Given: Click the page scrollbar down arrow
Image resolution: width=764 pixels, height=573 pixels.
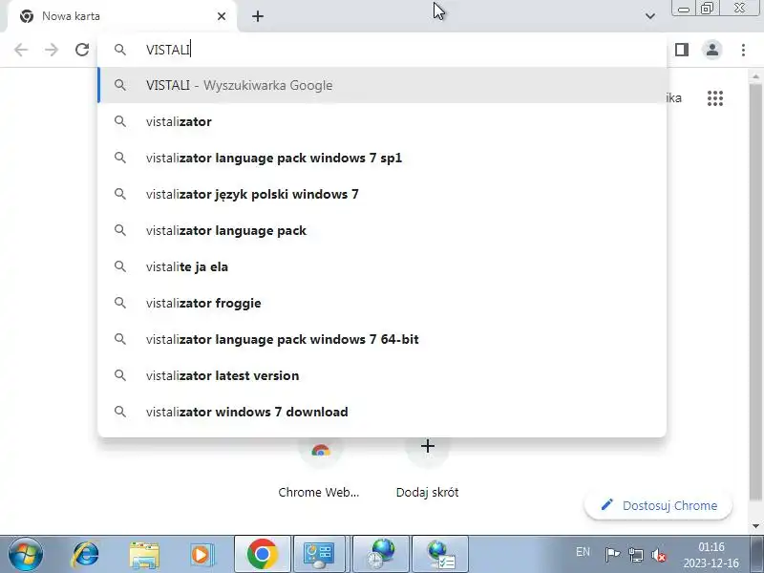Looking at the screenshot, I should click(755, 526).
